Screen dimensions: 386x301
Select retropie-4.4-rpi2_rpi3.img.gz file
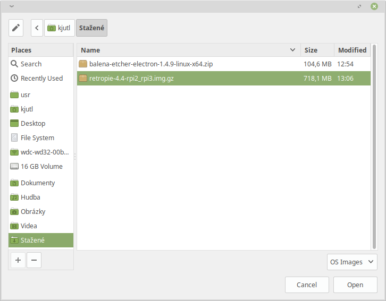click(x=224, y=79)
